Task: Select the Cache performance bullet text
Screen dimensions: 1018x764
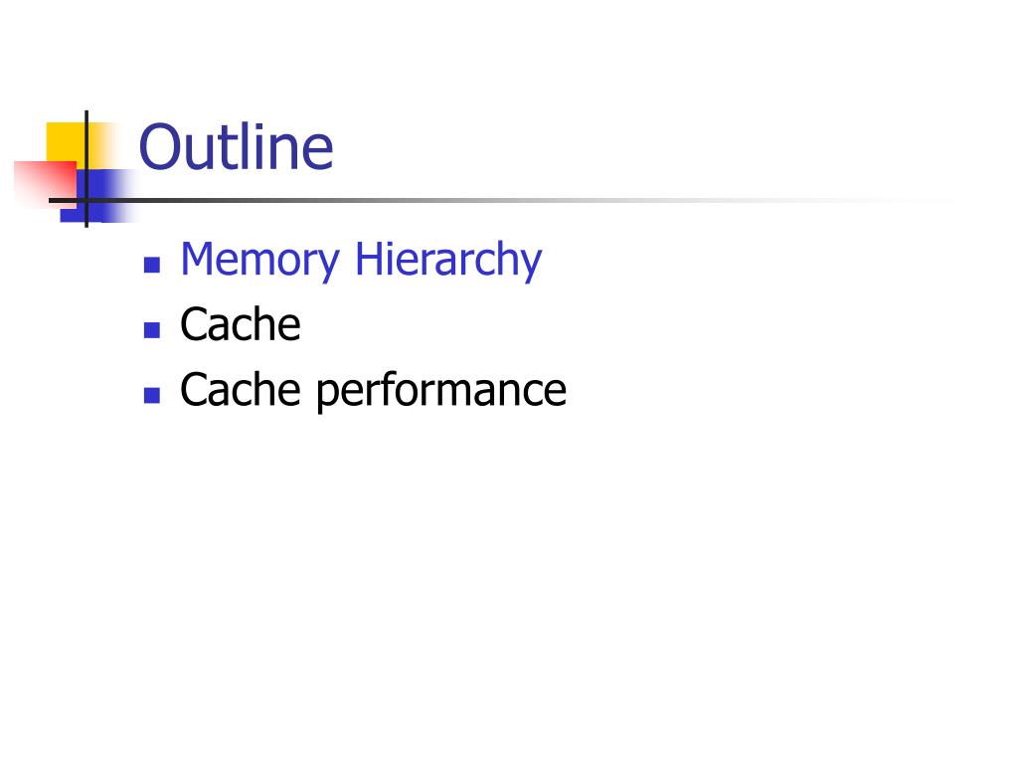Action: 374,390
